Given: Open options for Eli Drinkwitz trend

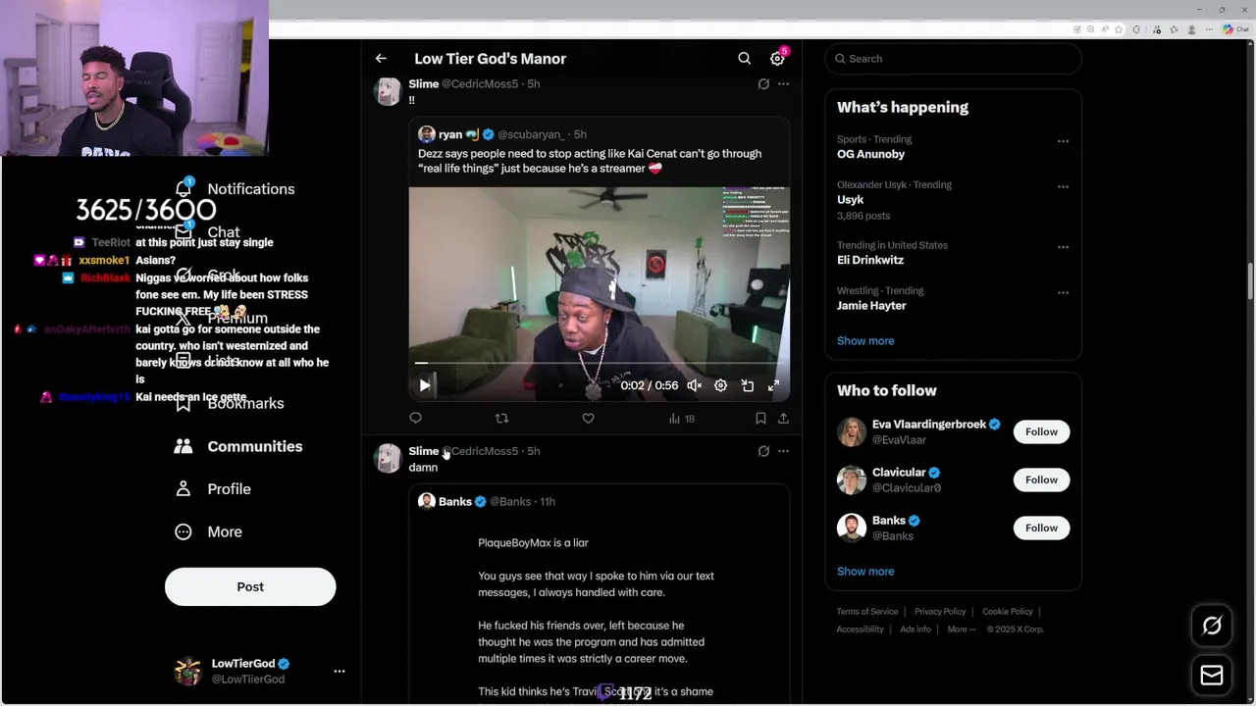Looking at the screenshot, I should (1063, 247).
